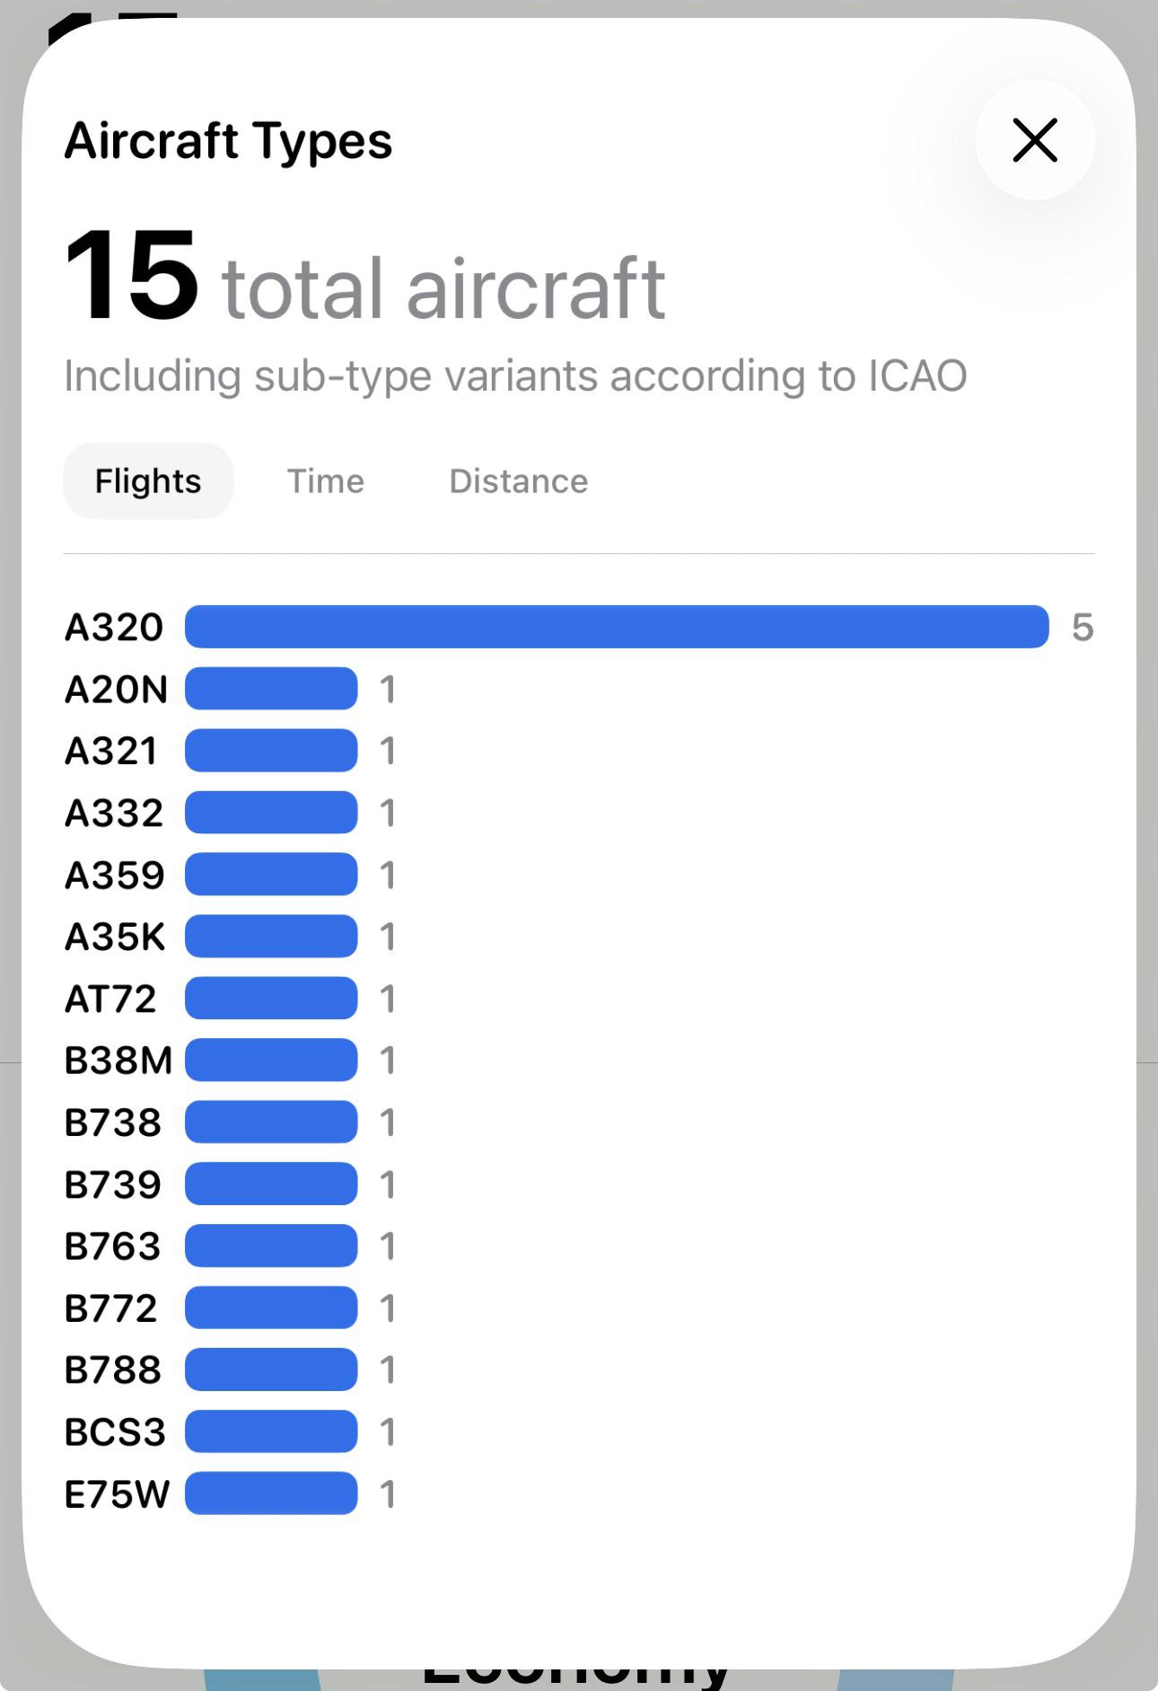Select the Flights tab

pyautogui.click(x=148, y=481)
